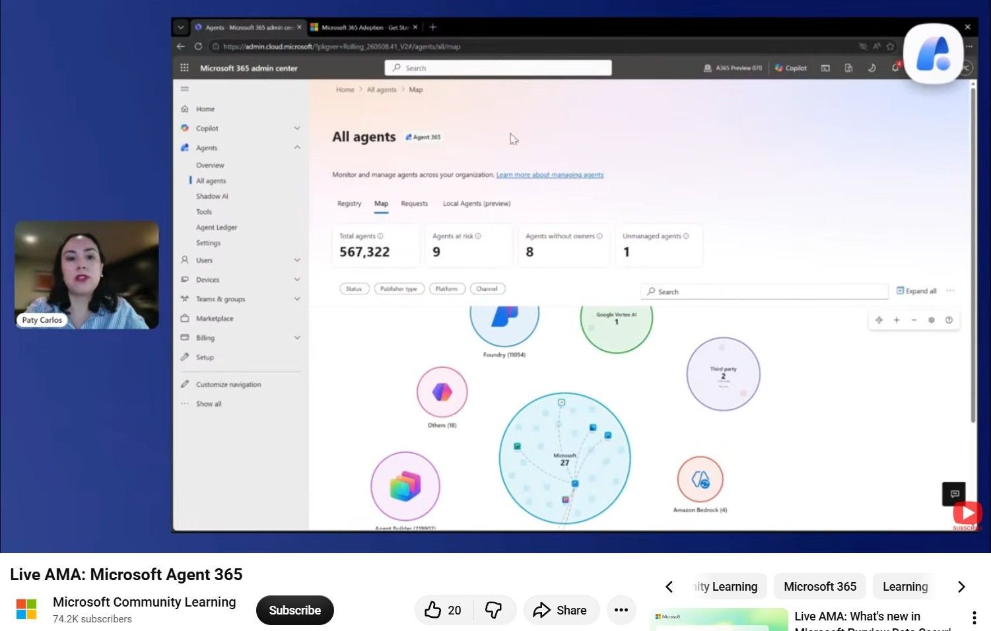The width and height of the screenshot is (991, 631).
Task: Click the map info icon
Action: pos(949,320)
